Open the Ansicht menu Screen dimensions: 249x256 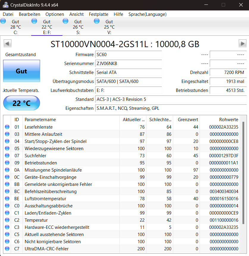click(x=76, y=14)
